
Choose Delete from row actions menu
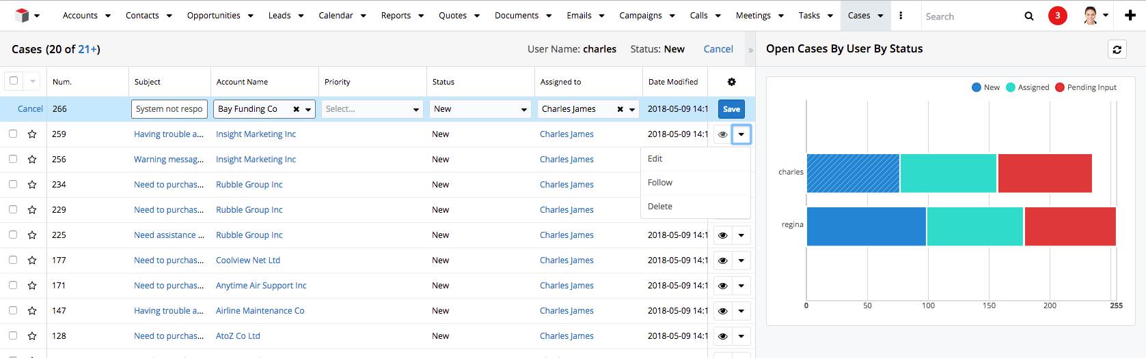pyautogui.click(x=696, y=207)
